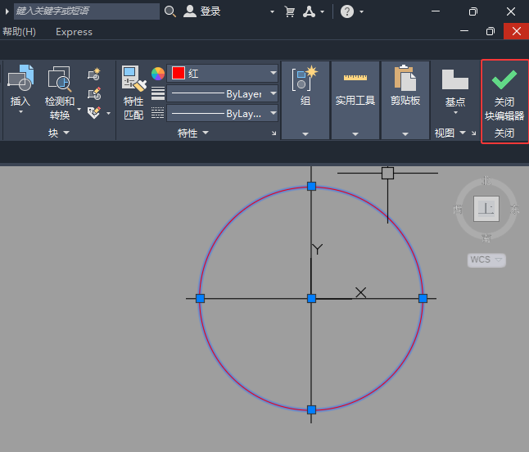529x452 pixels.
Task: Expand the Group panel arrow
Action: [305, 134]
